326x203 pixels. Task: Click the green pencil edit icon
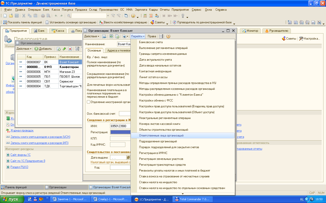pyautogui.click(x=64, y=49)
